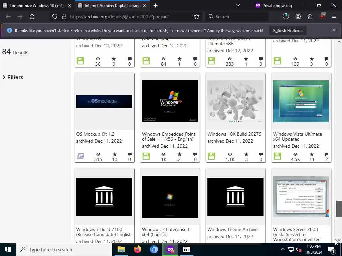The width and height of the screenshot is (342, 256).
Task: Click the taskbar Type here to search box
Action: coord(64,249)
